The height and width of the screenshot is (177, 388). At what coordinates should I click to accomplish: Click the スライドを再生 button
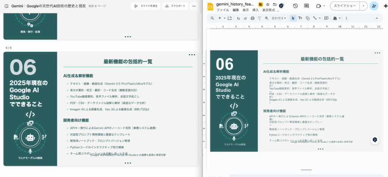(x=146, y=6)
